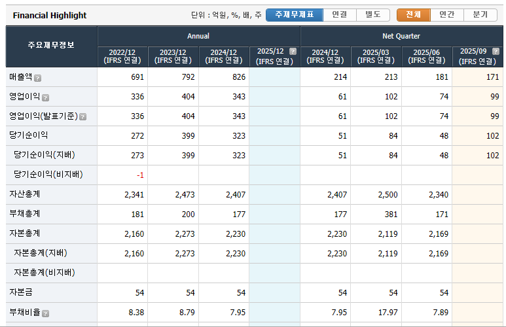506x327 pixels.
Task: Select the 주재무제표 tab
Action: [x=294, y=14]
